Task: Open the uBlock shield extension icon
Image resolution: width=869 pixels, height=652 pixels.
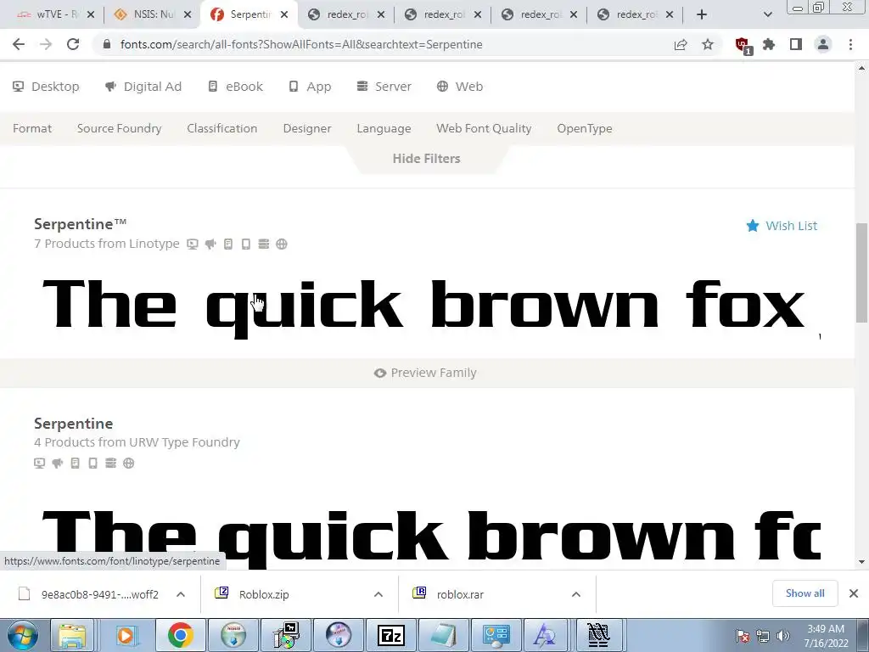Action: click(x=743, y=46)
